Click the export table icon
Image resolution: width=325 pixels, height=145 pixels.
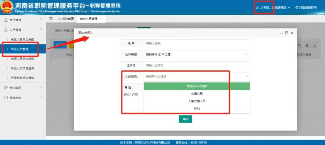307,45
